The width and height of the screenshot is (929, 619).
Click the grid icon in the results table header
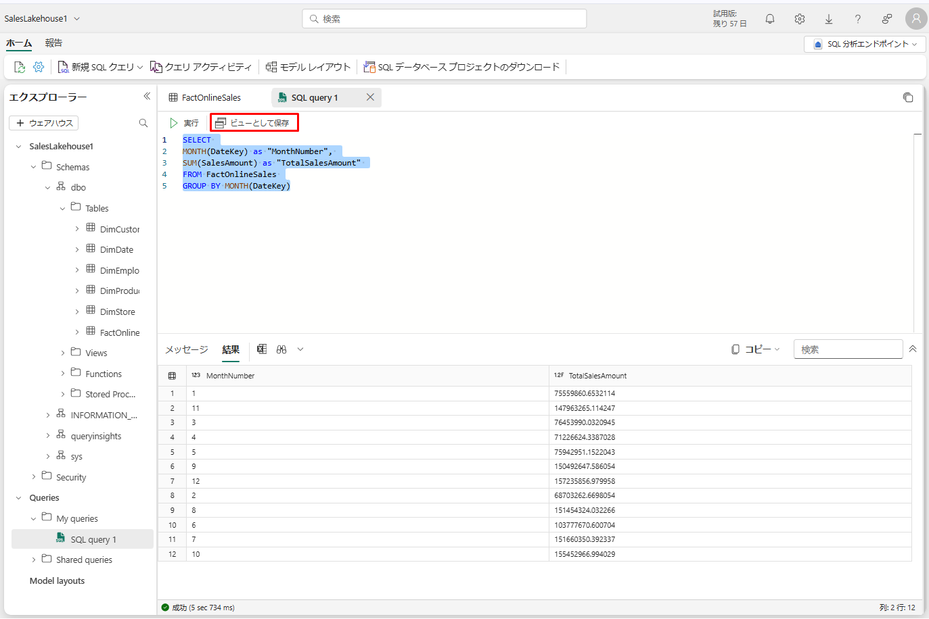(x=172, y=376)
